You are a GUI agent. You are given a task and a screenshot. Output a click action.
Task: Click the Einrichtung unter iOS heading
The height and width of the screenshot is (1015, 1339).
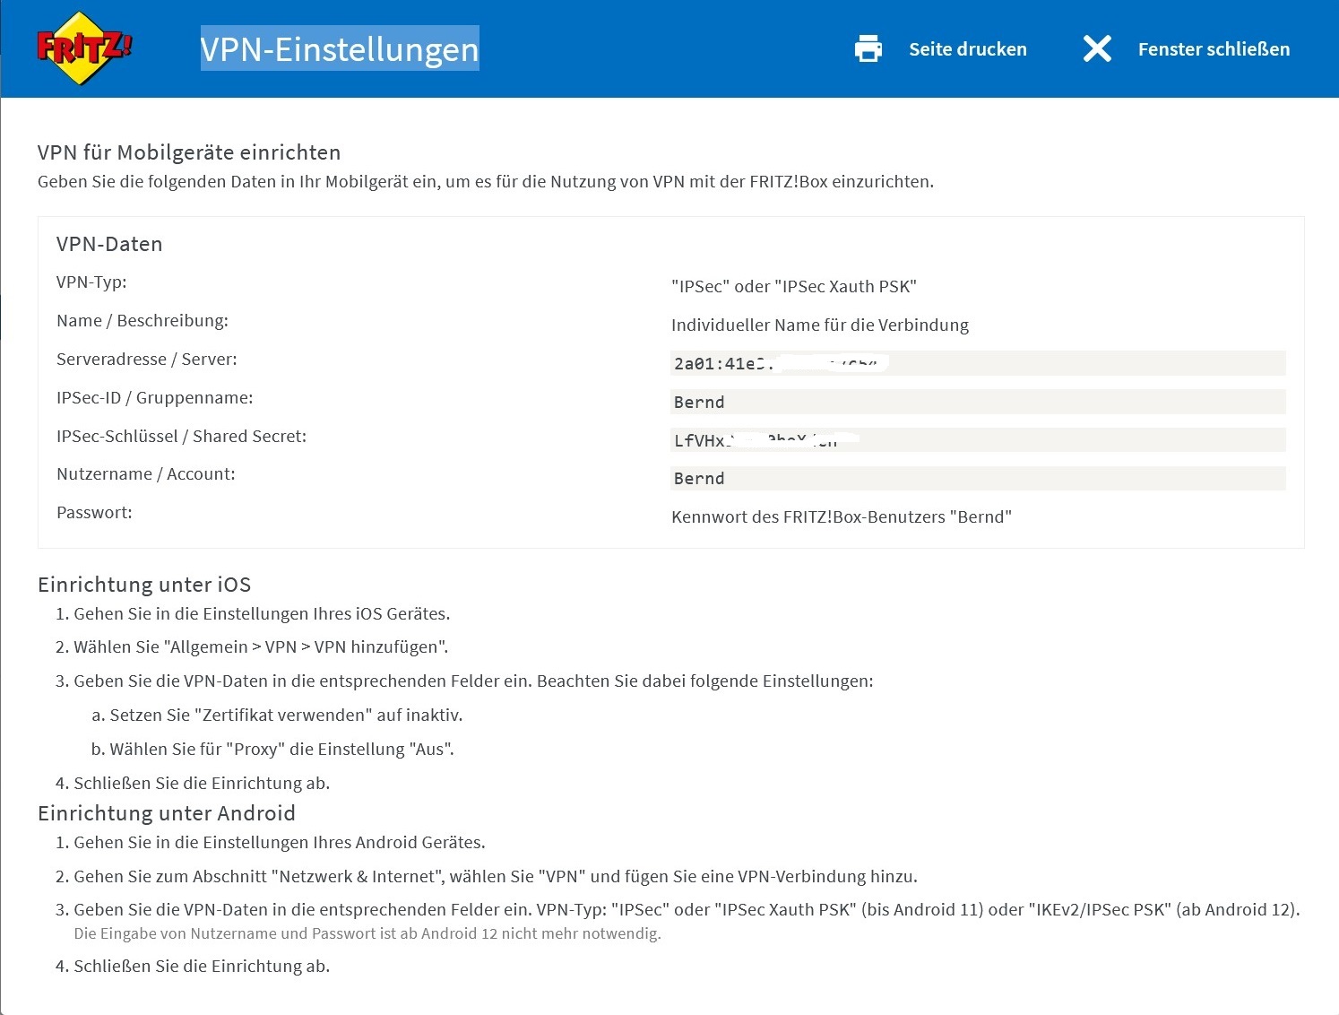(144, 585)
